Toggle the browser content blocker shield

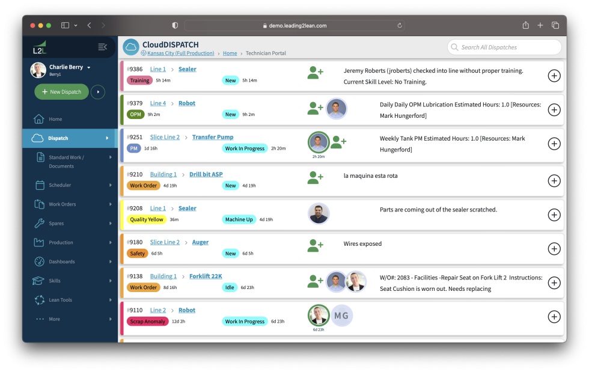(174, 26)
